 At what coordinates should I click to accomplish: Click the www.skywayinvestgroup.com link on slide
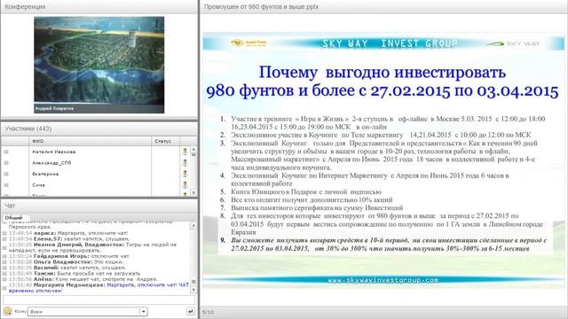383,280
